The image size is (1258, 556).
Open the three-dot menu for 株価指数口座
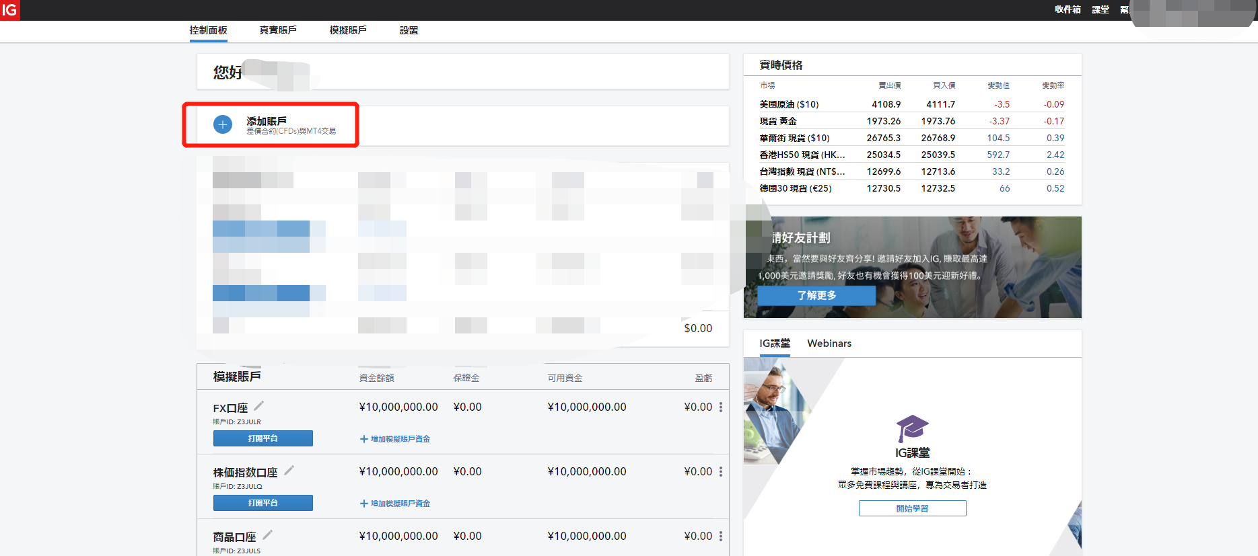click(x=721, y=471)
